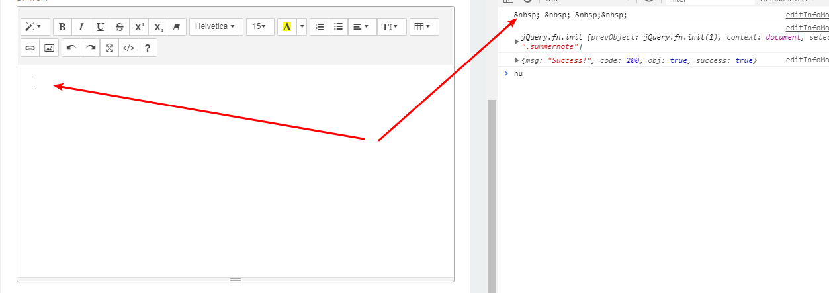
Task: Click the '.summernote' selector string
Action: point(552,46)
